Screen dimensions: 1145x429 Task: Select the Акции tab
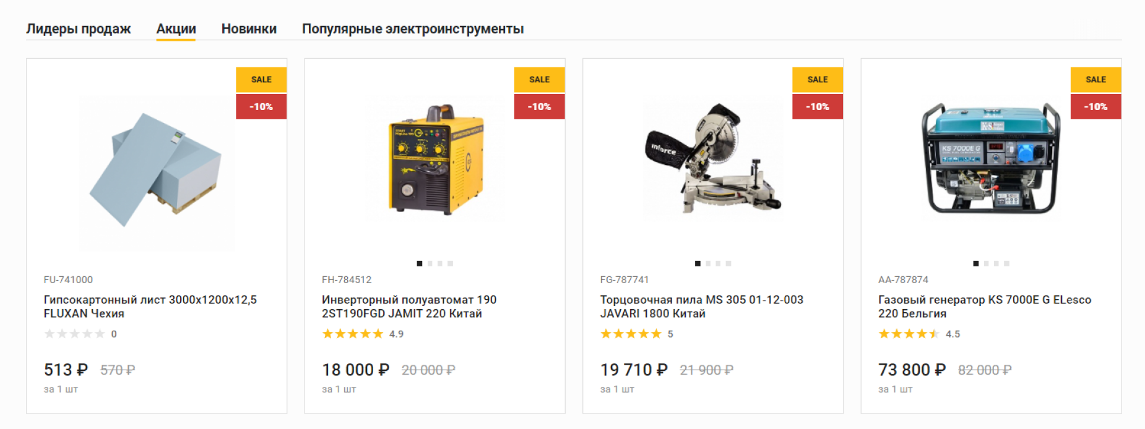176,28
